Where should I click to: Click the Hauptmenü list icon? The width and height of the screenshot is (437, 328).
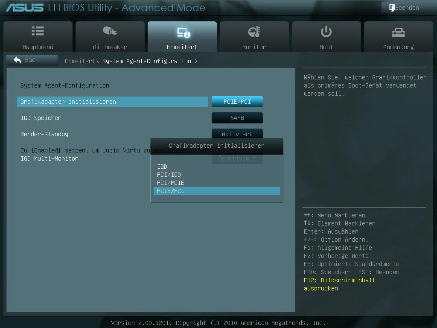point(38,31)
